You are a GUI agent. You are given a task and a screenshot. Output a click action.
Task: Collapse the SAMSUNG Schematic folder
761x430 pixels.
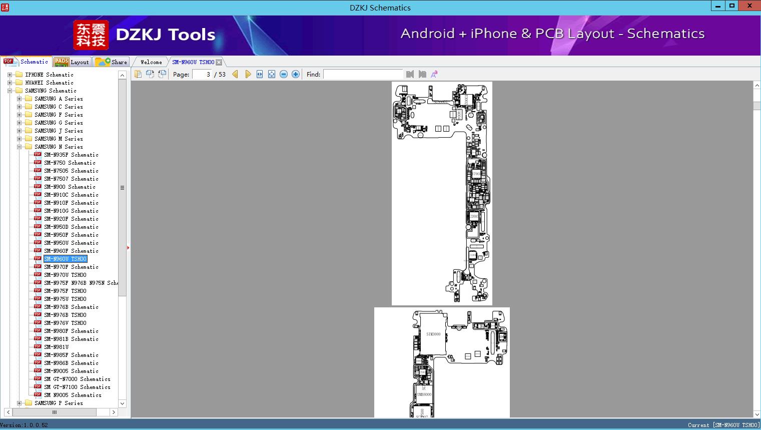pyautogui.click(x=10, y=91)
